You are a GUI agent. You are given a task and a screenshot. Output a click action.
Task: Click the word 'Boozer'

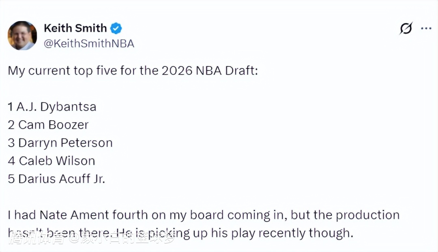click(68, 125)
